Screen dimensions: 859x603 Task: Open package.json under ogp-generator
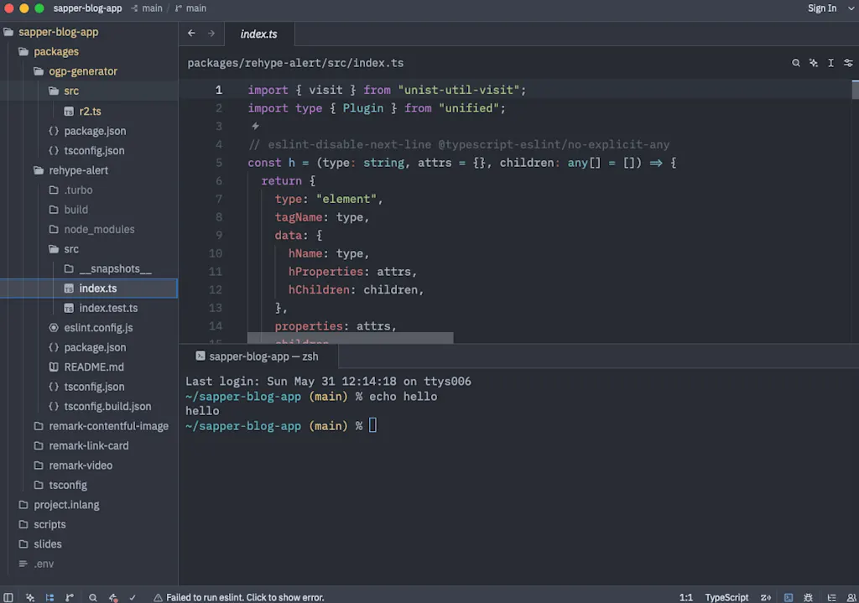point(89,131)
